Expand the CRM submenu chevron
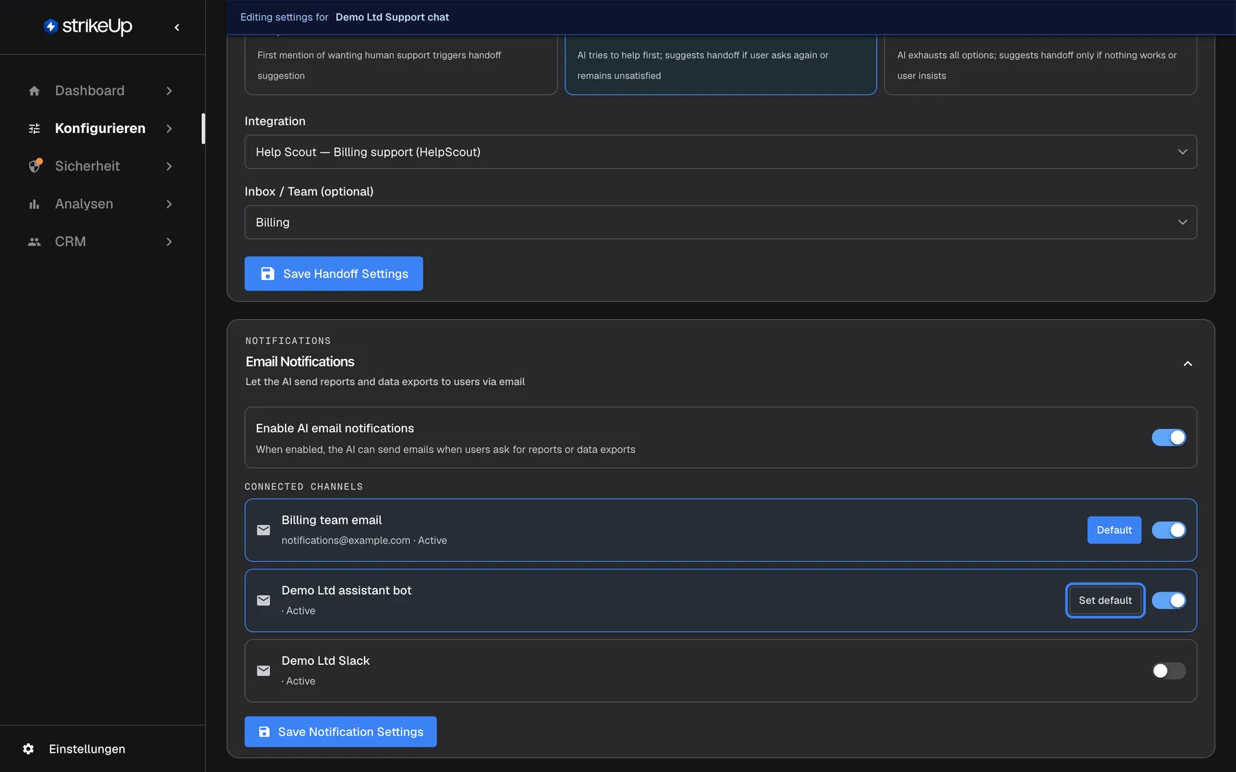Viewport: 1236px width, 772px height. click(x=169, y=242)
